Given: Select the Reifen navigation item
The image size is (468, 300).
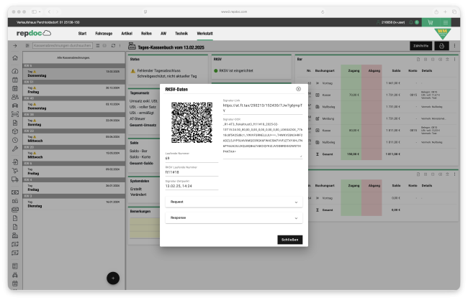Looking at the screenshot, I should tap(146, 34).
